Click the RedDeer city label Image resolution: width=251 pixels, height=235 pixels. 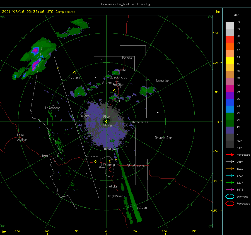(118, 85)
